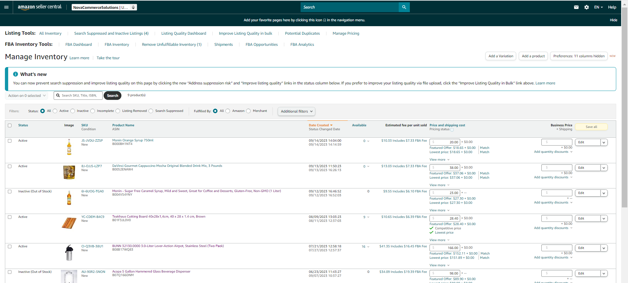
Task: Hide the favorites banner
Action: pos(613,20)
